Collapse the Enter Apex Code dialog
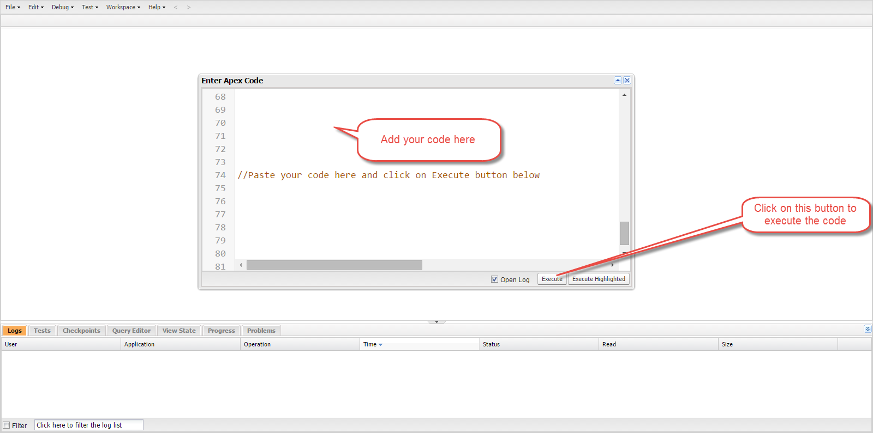 coord(618,81)
